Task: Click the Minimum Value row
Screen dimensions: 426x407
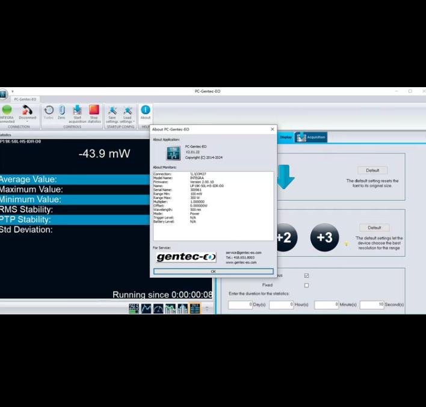Action: [75, 199]
